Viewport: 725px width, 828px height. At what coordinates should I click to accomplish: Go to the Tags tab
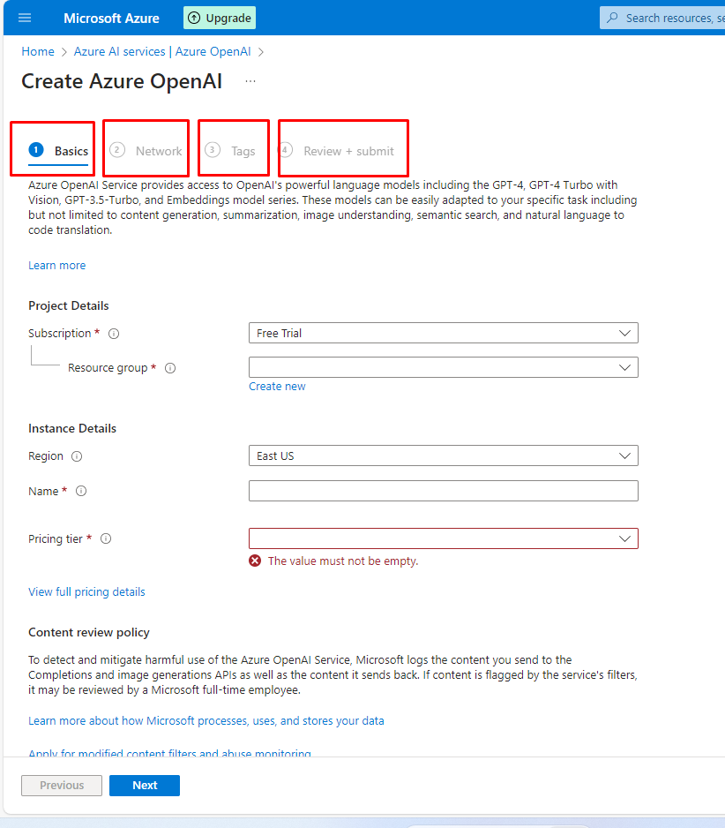(x=232, y=151)
